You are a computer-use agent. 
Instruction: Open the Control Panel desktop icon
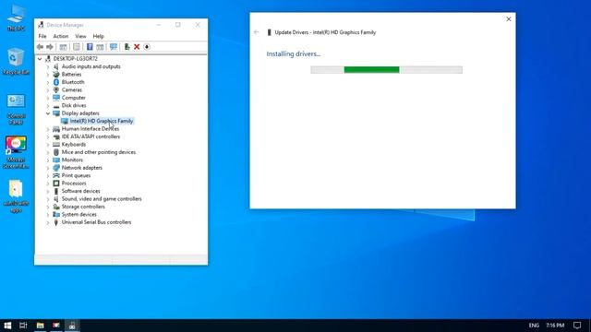[x=16, y=109]
